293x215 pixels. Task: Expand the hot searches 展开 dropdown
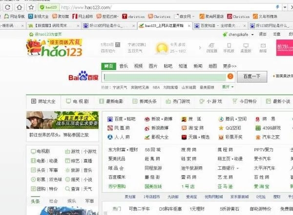(x=228, y=87)
